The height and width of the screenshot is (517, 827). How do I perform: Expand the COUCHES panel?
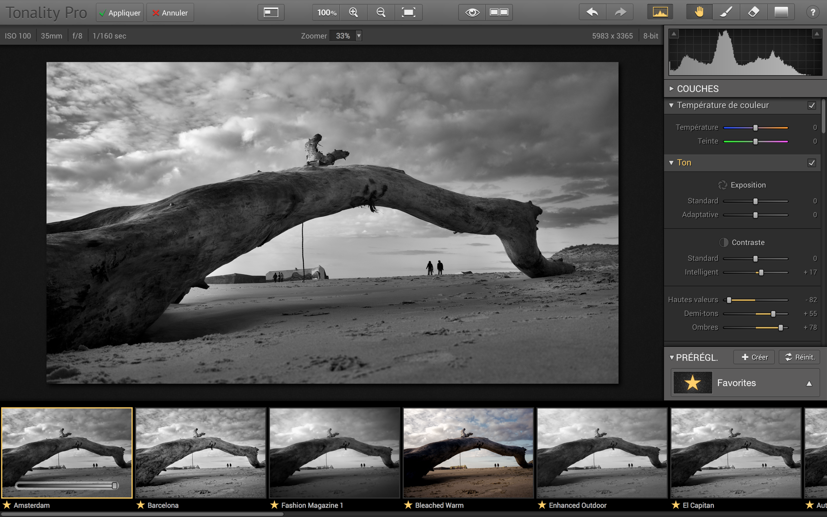pyautogui.click(x=672, y=89)
